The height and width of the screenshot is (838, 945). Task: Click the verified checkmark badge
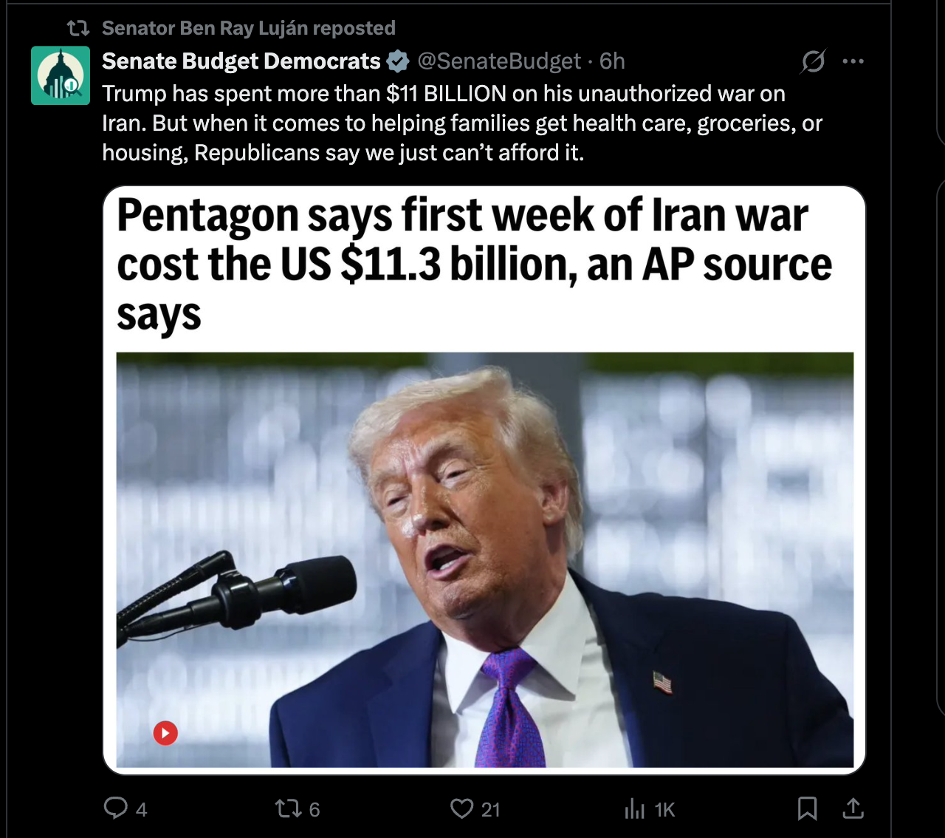[397, 61]
